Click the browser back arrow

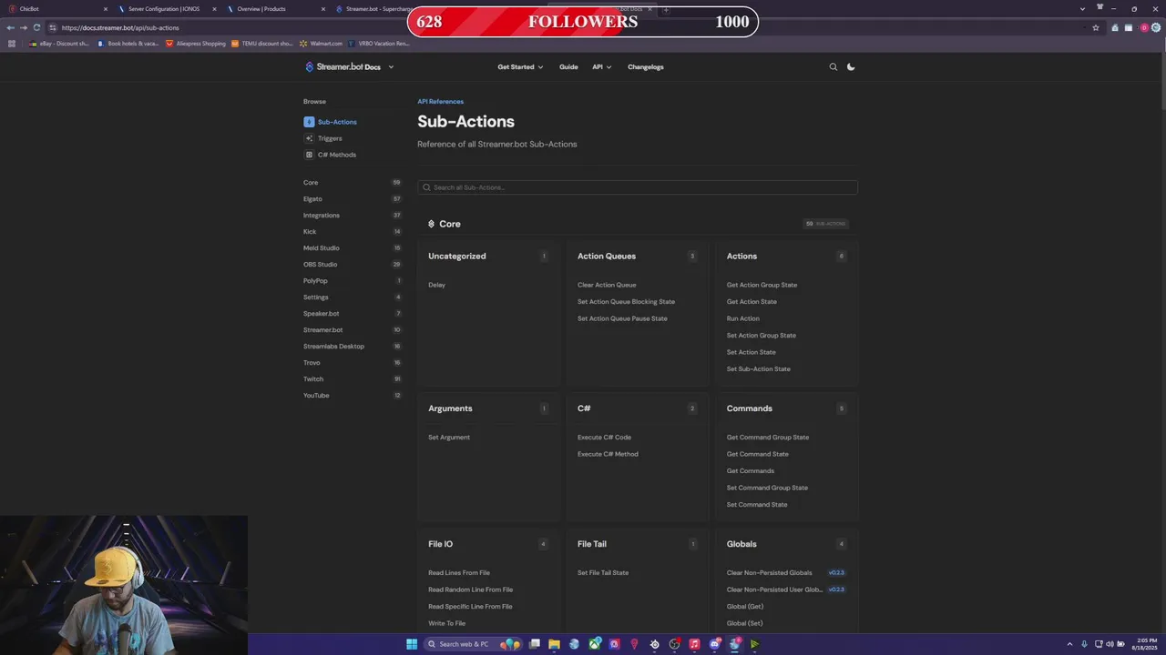[10, 27]
